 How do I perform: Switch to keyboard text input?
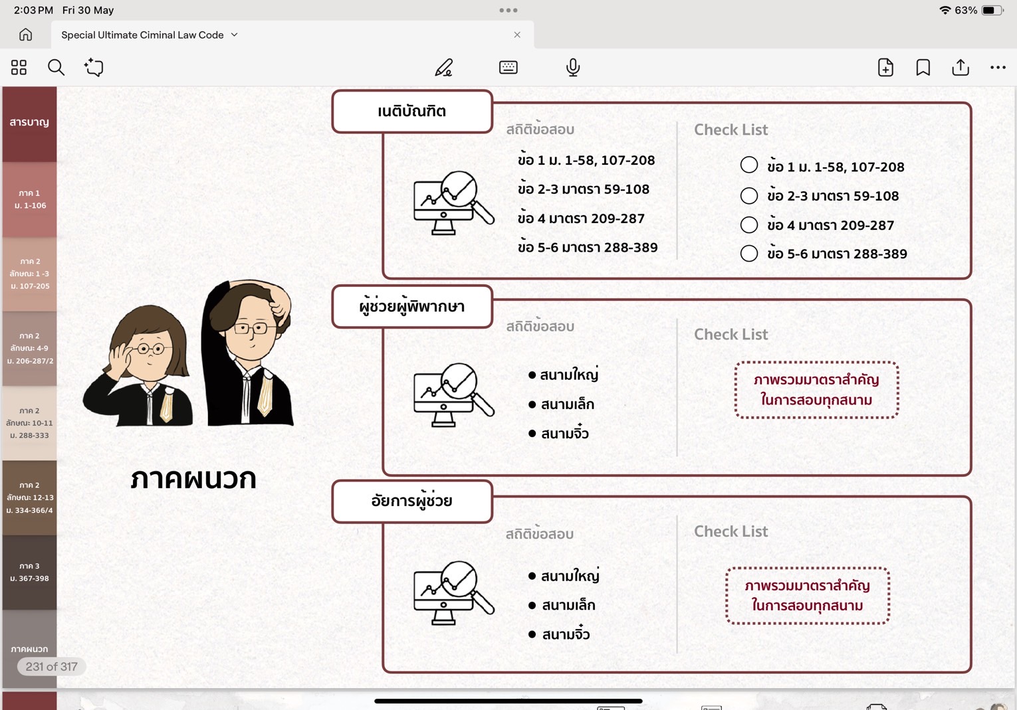(508, 67)
